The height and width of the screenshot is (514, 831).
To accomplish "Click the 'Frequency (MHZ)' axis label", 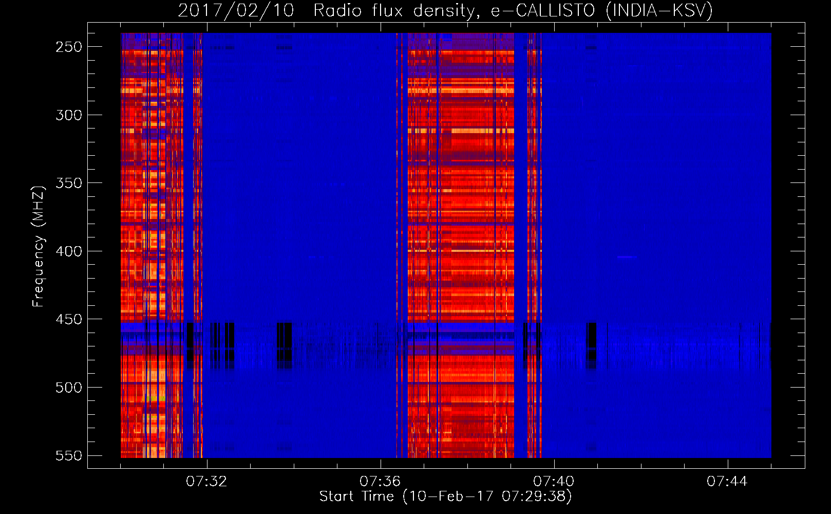I will (x=39, y=246).
